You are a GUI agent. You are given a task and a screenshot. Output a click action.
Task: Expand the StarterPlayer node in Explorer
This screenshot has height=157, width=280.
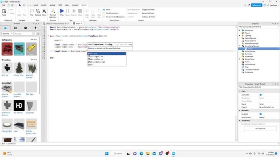point(240,59)
